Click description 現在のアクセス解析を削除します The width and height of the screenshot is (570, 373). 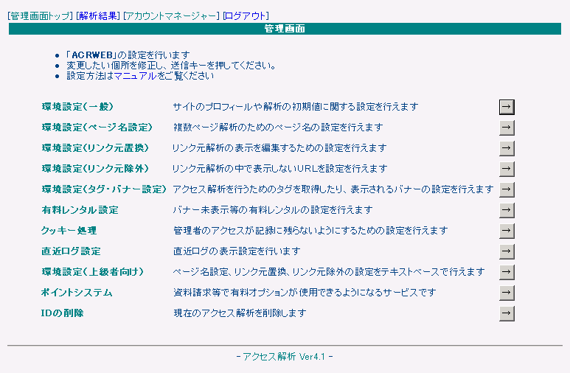(240, 313)
